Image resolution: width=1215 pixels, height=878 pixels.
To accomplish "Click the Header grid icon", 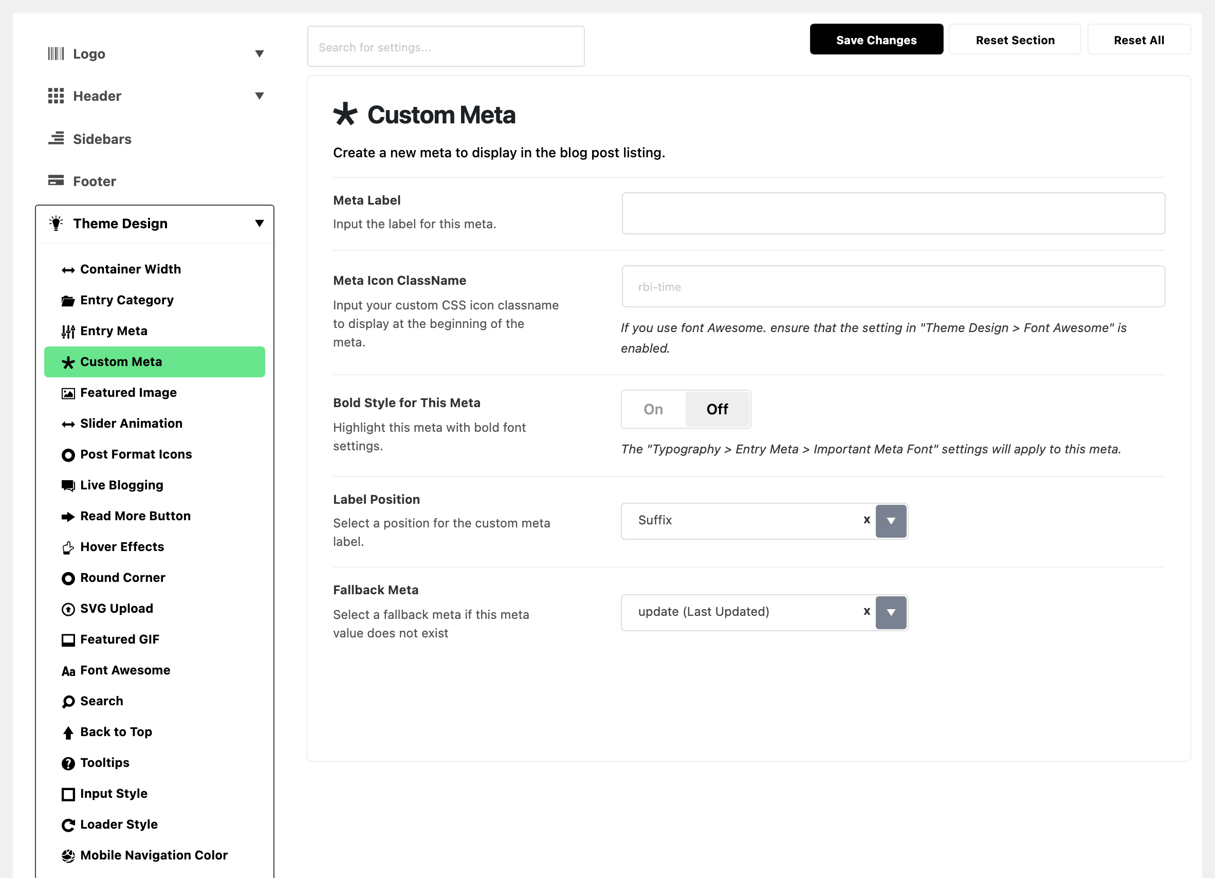I will point(56,96).
